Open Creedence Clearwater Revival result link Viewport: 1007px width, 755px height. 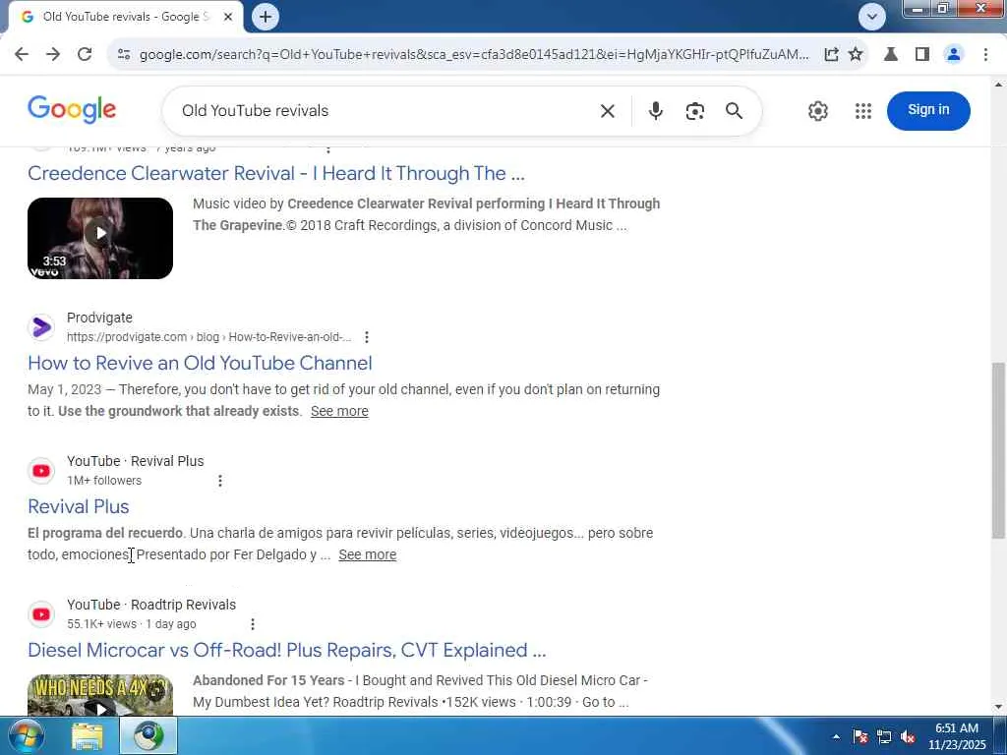pyautogui.click(x=276, y=173)
